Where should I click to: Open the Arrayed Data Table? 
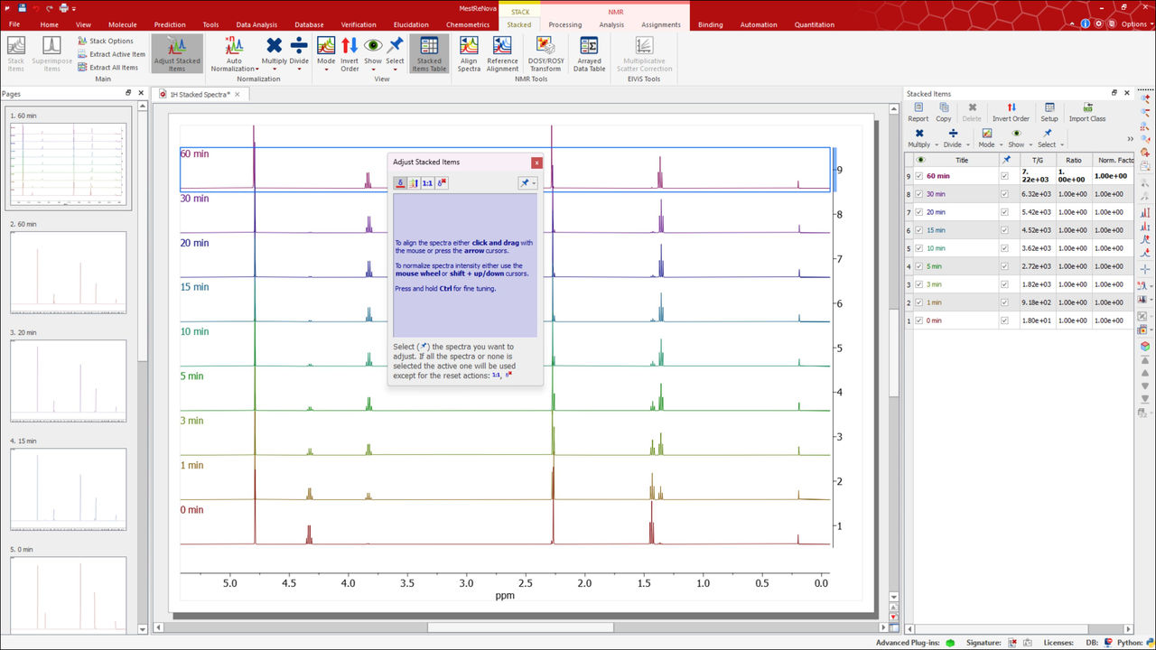tap(589, 53)
